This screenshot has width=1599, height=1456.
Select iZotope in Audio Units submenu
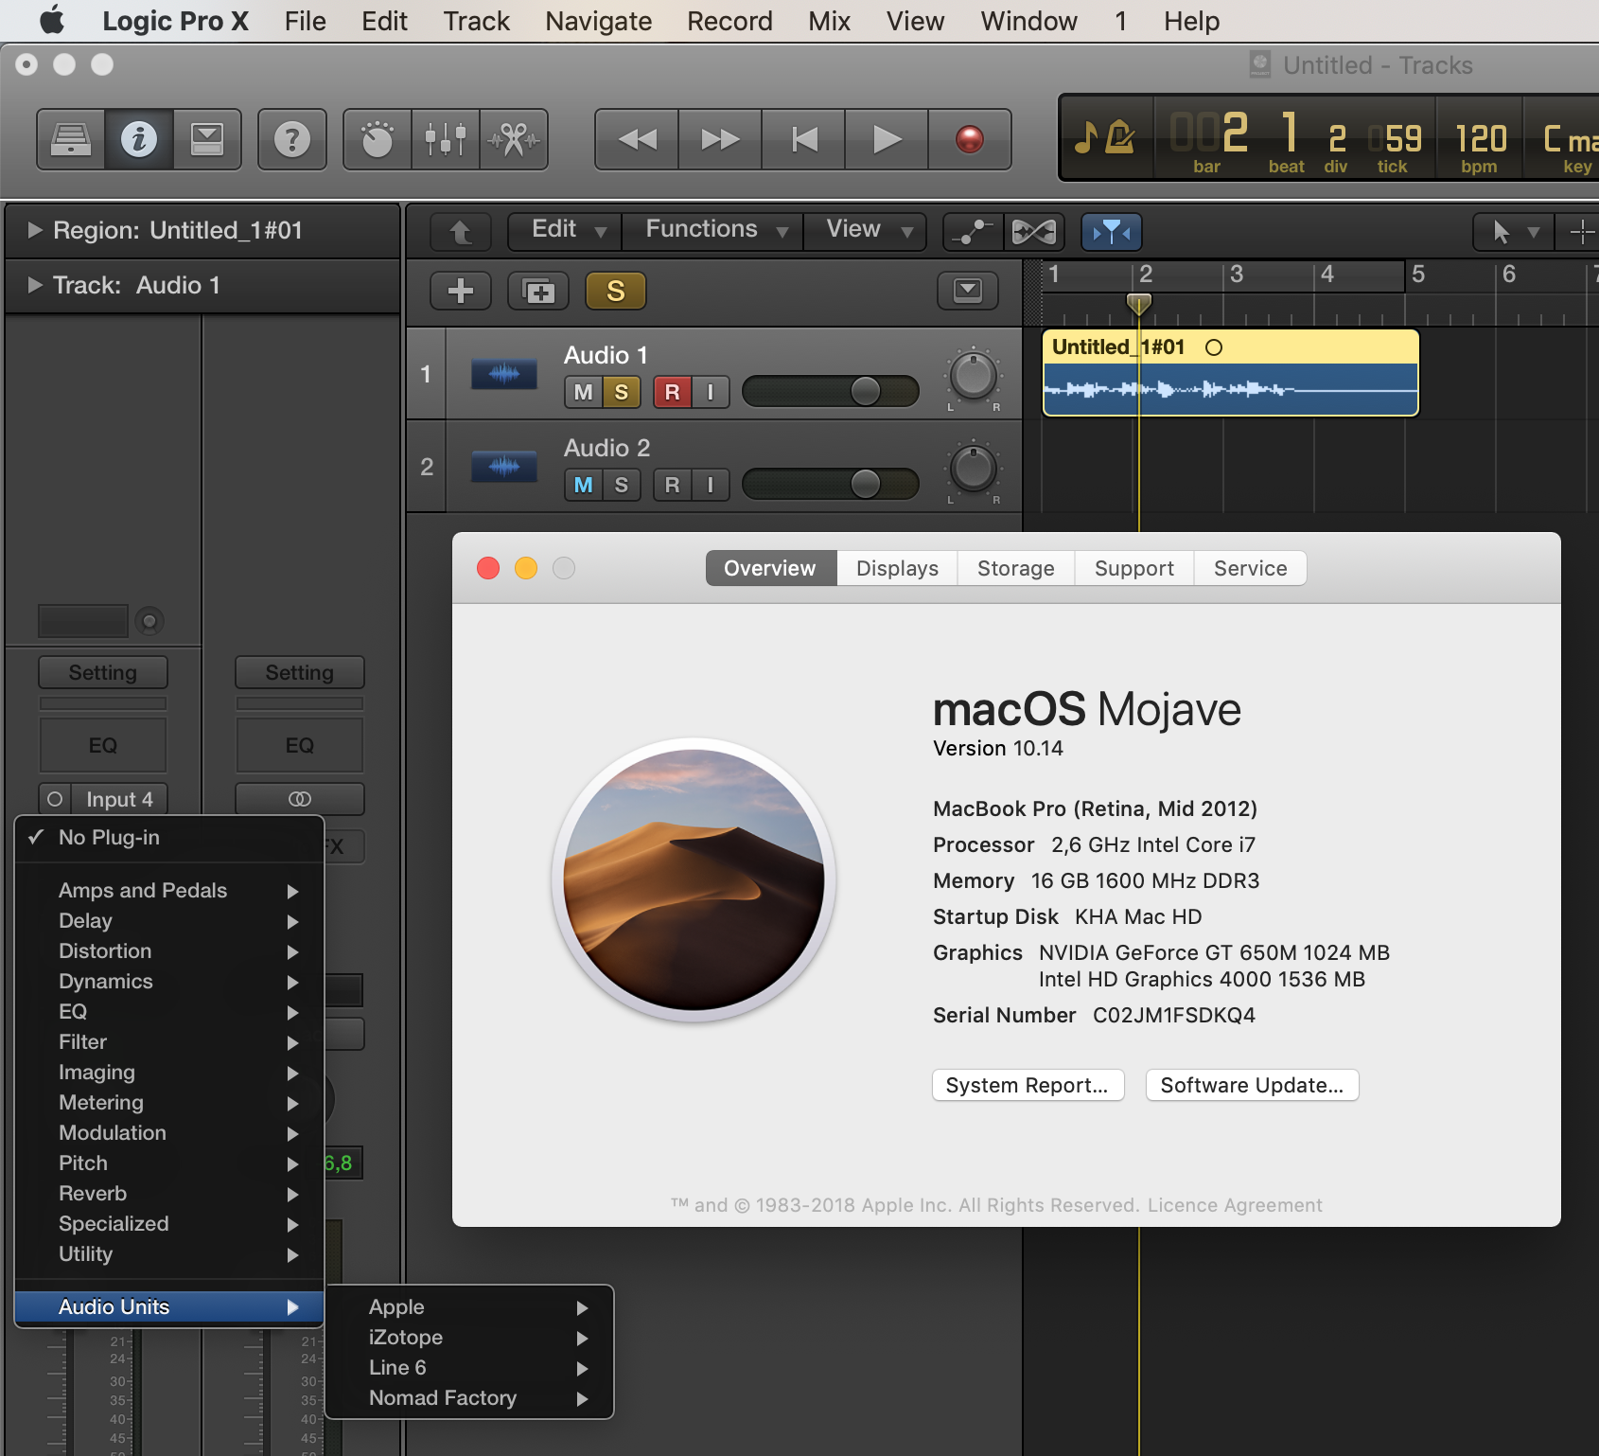(406, 1337)
